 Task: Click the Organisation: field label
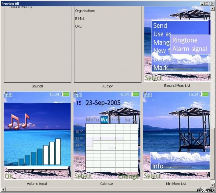[85, 11]
